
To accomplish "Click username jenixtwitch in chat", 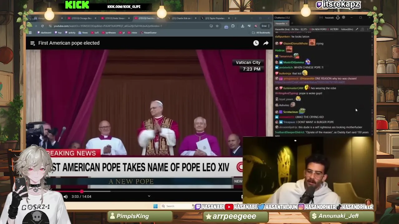I will click(x=286, y=68).
